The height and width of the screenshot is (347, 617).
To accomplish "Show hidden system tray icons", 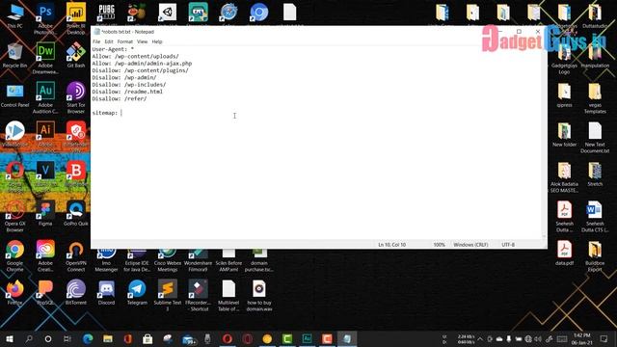I will (x=480, y=338).
